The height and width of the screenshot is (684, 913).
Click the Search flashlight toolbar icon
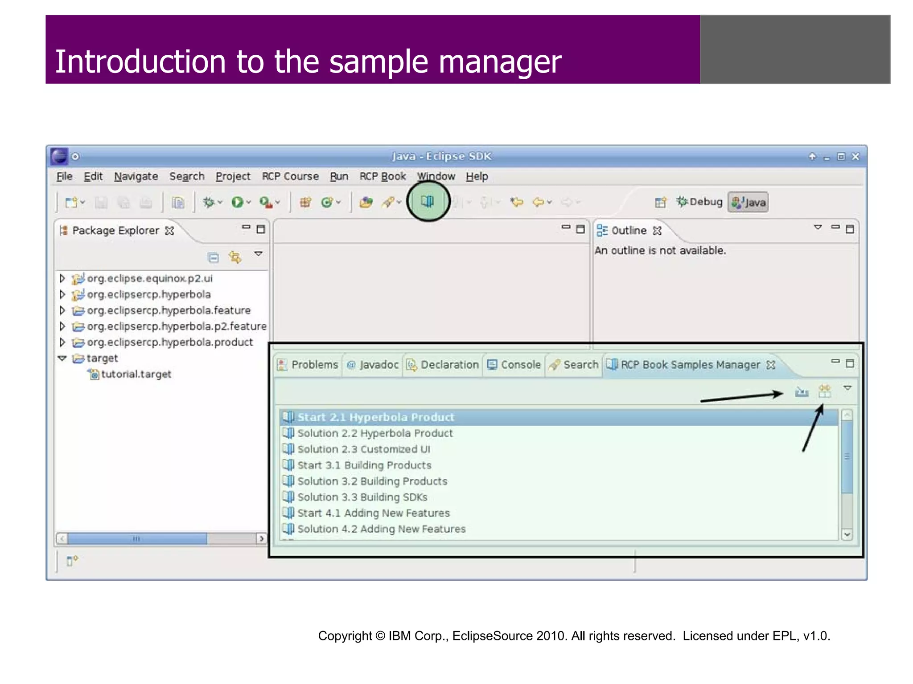point(388,203)
